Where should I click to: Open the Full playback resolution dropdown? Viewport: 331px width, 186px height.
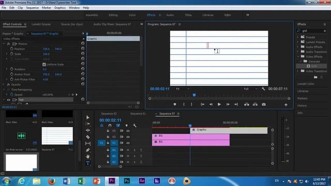coord(250,89)
